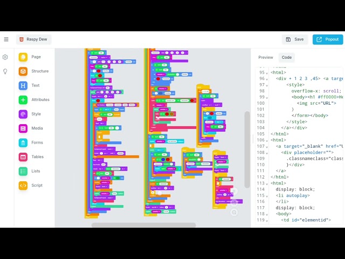The height and width of the screenshot is (259, 345).
Task: Click the workspace horizontal scrollbar
Action: pyautogui.click(x=144, y=225)
